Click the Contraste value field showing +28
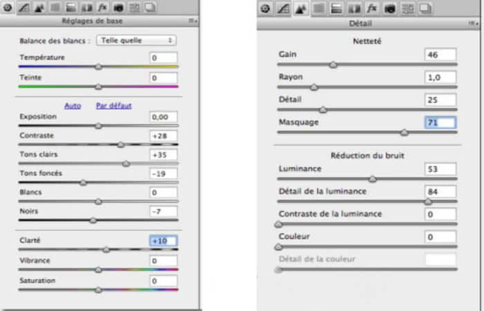This screenshot has width=484, height=311. pyautogui.click(x=163, y=135)
